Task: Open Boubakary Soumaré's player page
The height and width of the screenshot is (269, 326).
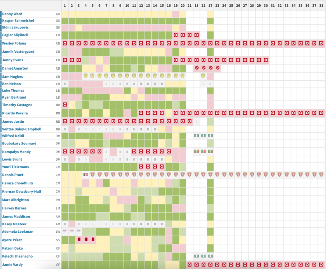Action: 19,143
